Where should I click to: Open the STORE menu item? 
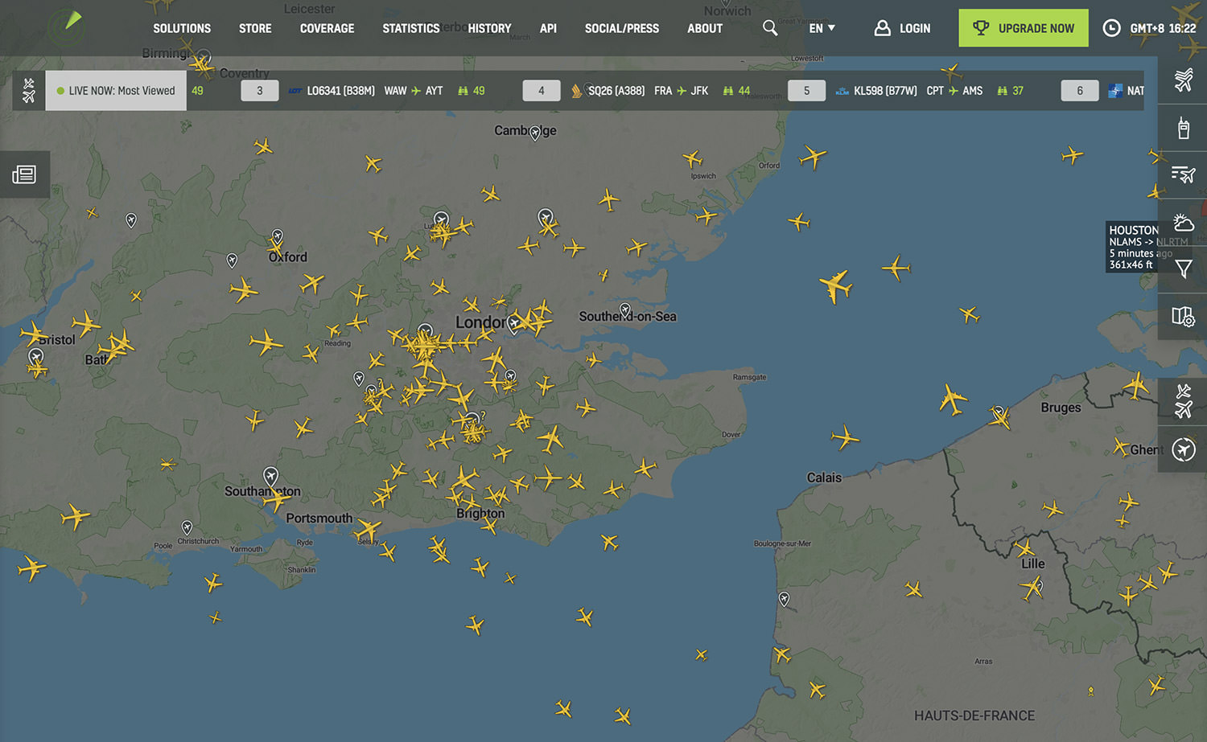(255, 28)
